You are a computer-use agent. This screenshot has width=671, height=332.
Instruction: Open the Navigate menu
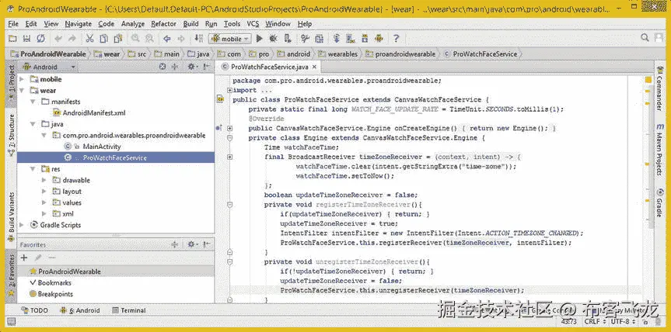click(79, 24)
